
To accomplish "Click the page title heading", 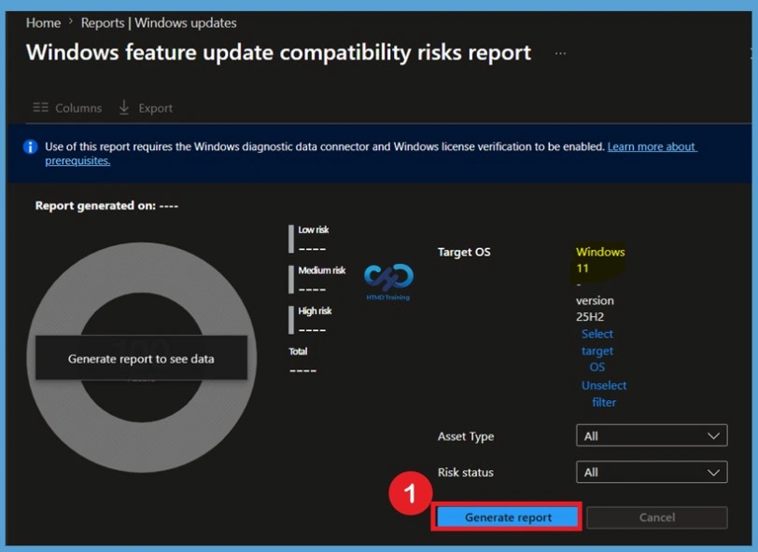I will pos(278,52).
